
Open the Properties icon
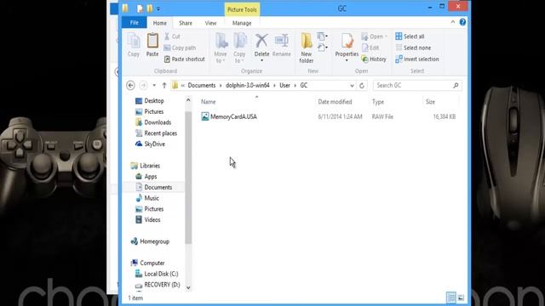point(347,42)
